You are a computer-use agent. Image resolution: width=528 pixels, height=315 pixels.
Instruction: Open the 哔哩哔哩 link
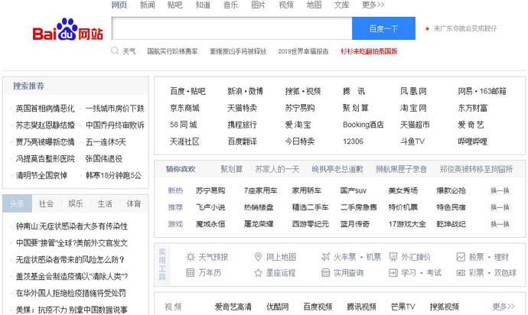pos(472,141)
